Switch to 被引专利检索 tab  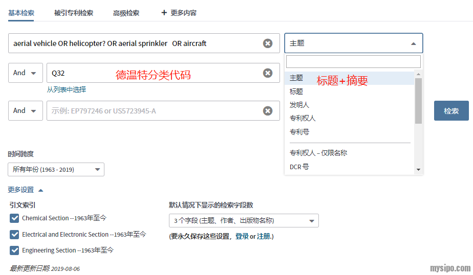[x=74, y=13]
